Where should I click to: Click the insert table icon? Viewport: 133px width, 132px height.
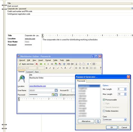pos(94,64)
